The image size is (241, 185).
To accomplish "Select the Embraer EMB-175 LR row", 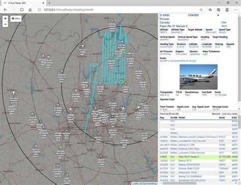I will [x=199, y=169].
